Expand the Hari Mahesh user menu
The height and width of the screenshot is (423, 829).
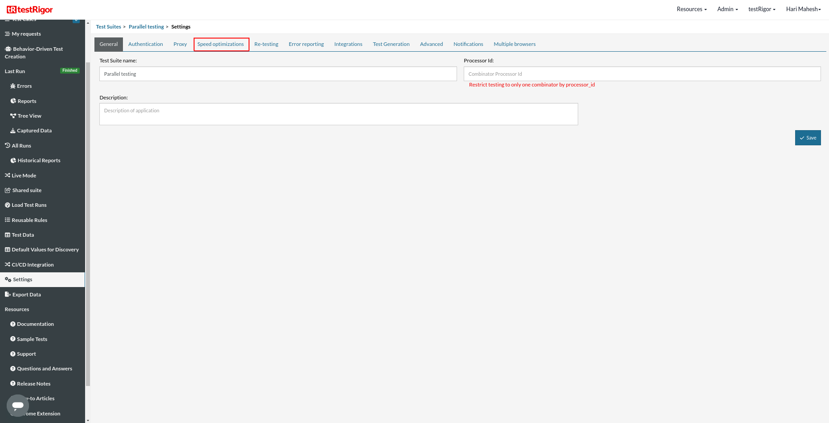coord(803,9)
